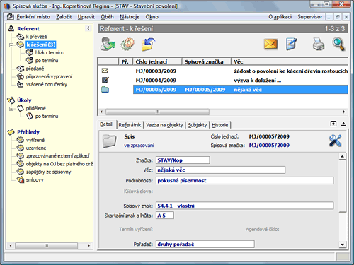Click the 'Značka' field STAV/Kop

183,160
